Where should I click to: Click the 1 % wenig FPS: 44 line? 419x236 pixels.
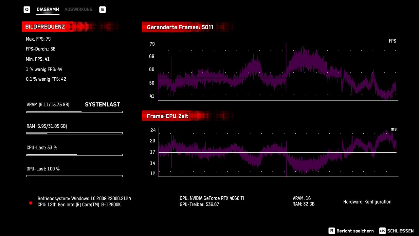click(44, 69)
